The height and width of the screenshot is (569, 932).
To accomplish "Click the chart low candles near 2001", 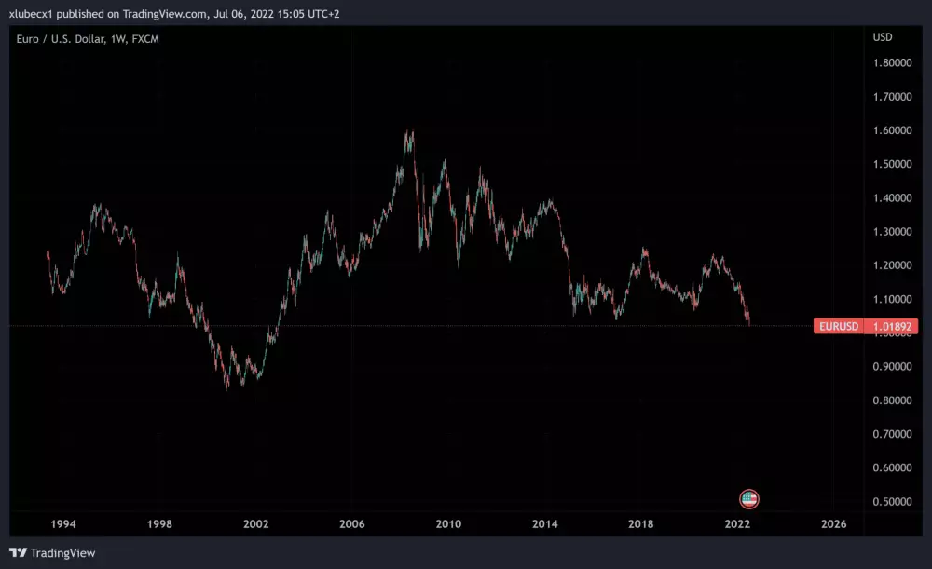I will pos(227,382).
